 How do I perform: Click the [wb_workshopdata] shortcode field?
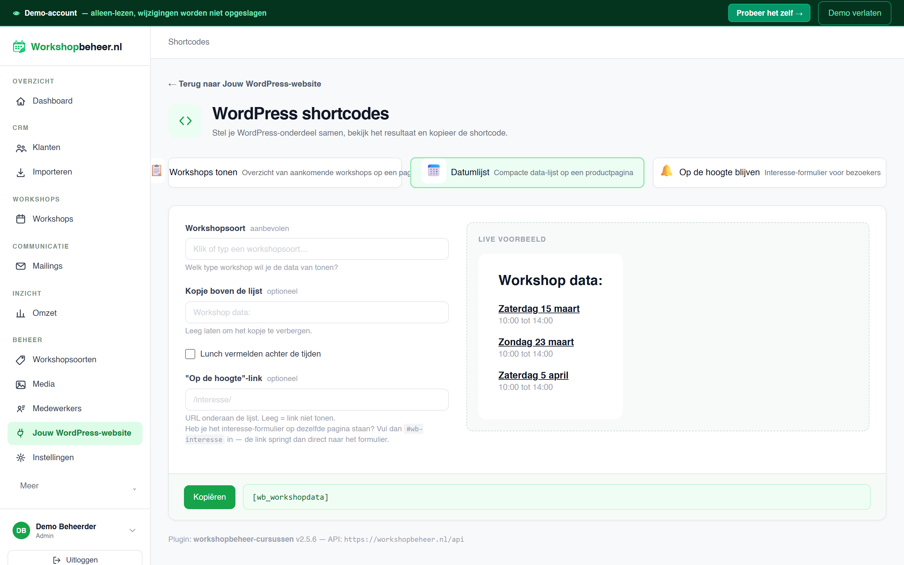(x=557, y=497)
